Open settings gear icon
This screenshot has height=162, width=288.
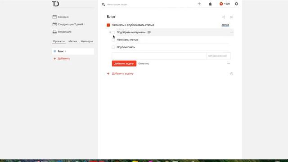coord(236,4)
